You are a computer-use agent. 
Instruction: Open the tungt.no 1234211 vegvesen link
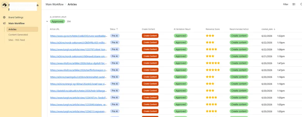tap(78, 111)
